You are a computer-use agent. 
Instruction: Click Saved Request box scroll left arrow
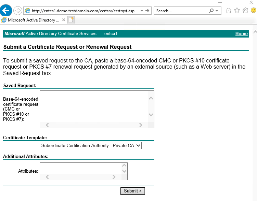47,125
